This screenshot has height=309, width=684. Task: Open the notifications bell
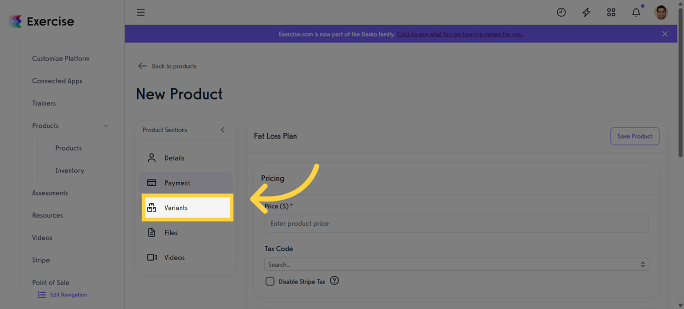(x=636, y=12)
